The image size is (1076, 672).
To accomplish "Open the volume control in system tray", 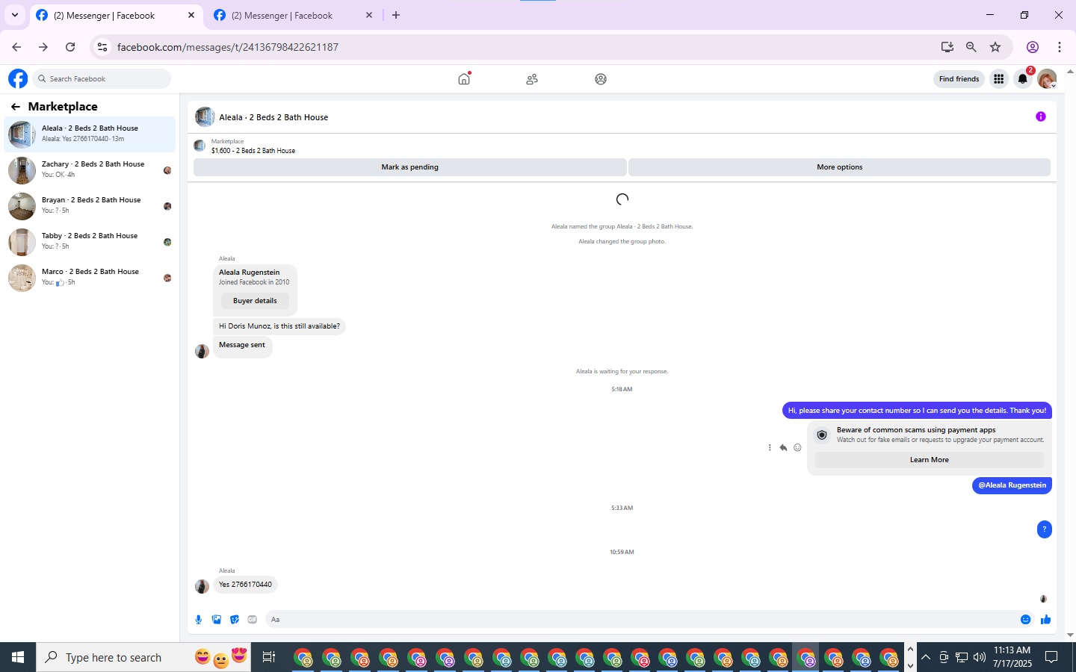I will pyautogui.click(x=980, y=657).
